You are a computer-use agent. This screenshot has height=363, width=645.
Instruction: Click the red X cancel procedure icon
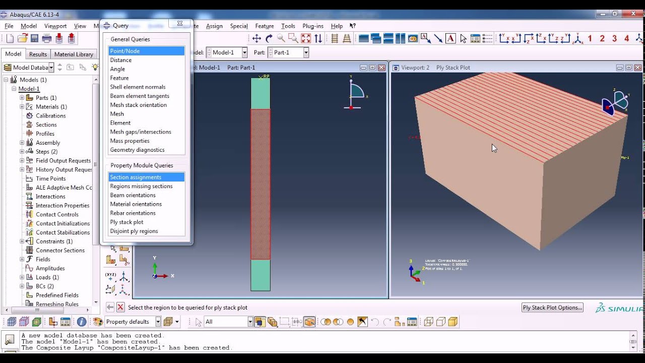pyautogui.click(x=120, y=307)
